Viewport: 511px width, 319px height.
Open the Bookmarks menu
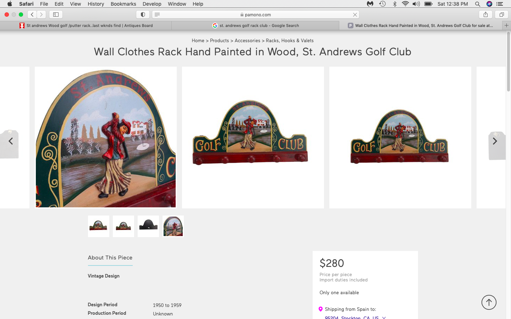123,4
